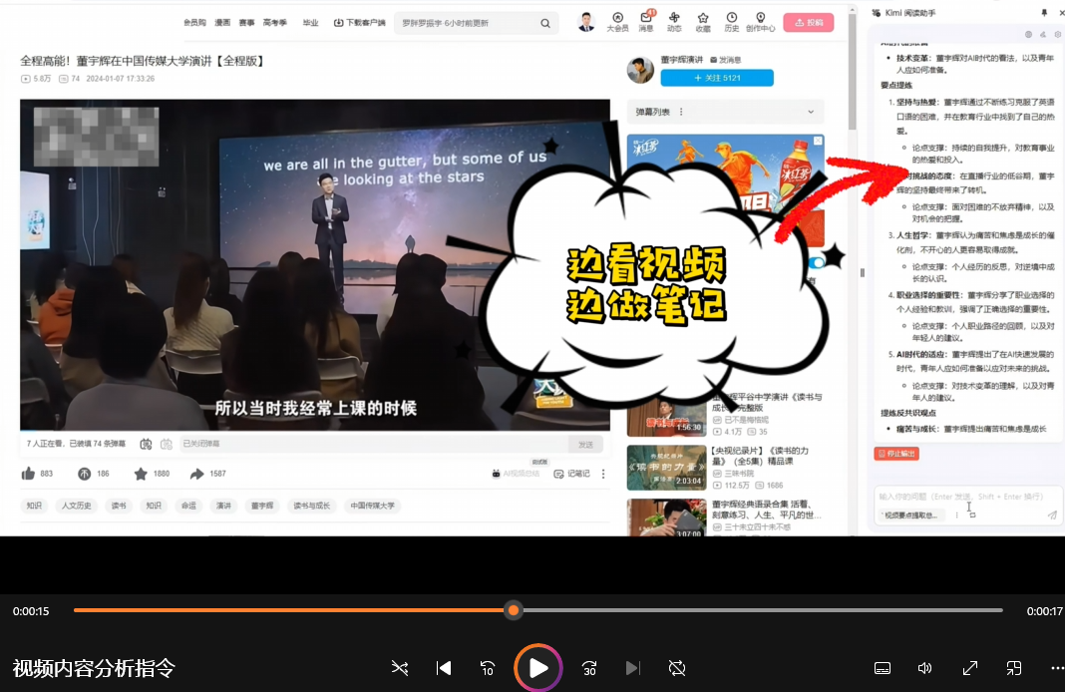The width and height of the screenshot is (1065, 692).
Task: Open the 弹幕列表 three-dot menu
Action: [681, 112]
